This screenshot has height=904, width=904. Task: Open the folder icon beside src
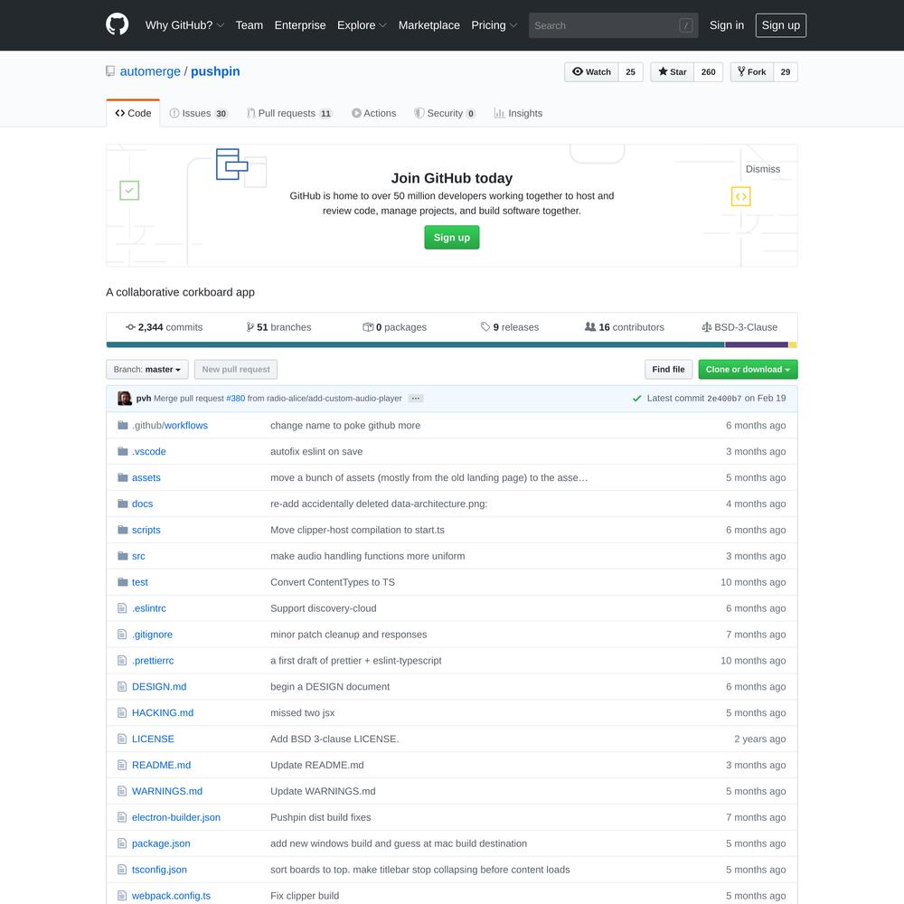pyautogui.click(x=122, y=556)
